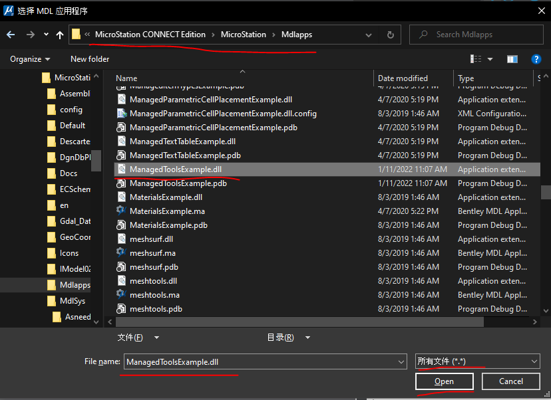
Task: Create a New folder
Action: tap(90, 59)
